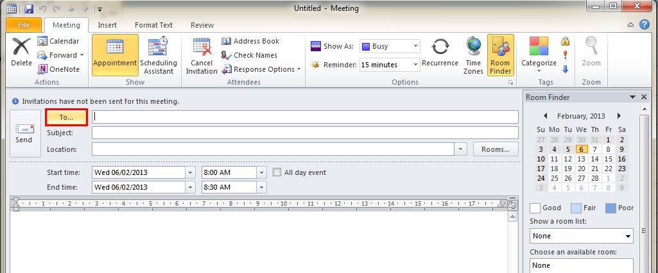Open the Address Book
This screenshot has width=658, height=273.
(250, 41)
